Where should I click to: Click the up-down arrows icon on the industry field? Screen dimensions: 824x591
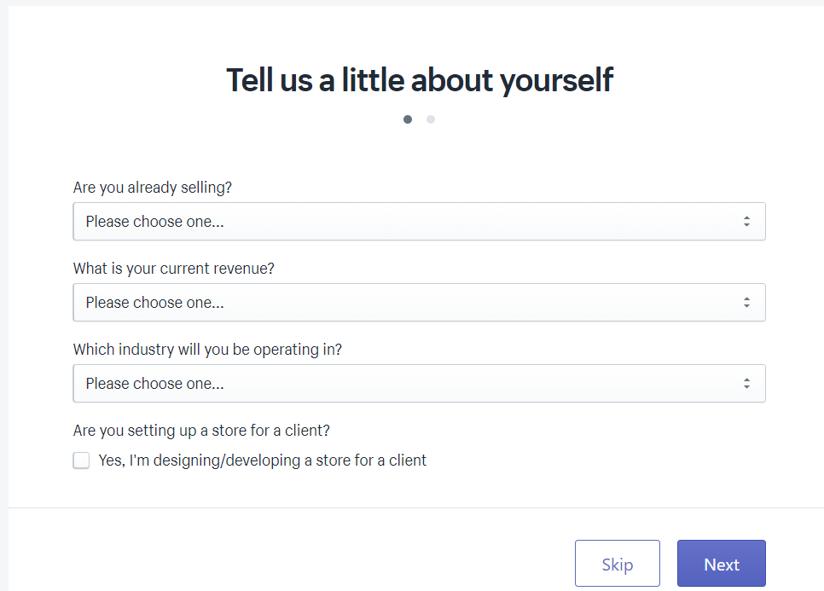[x=746, y=384]
